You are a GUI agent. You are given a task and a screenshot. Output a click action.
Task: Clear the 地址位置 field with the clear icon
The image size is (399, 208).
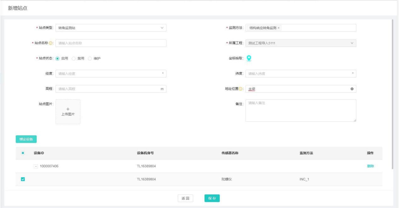tap(352, 89)
